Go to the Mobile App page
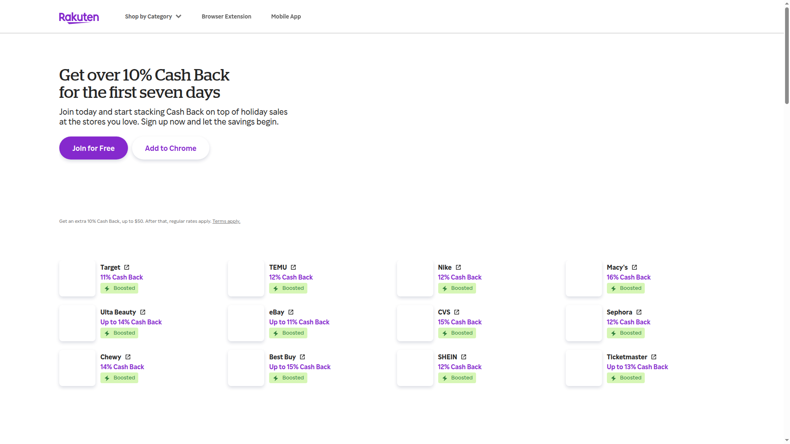The height and width of the screenshot is (444, 790). pyautogui.click(x=286, y=16)
